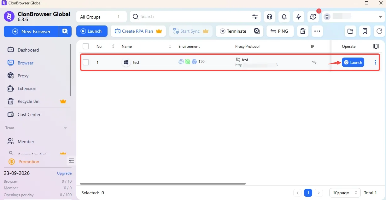Go to the previous page arrow

(x=297, y=193)
